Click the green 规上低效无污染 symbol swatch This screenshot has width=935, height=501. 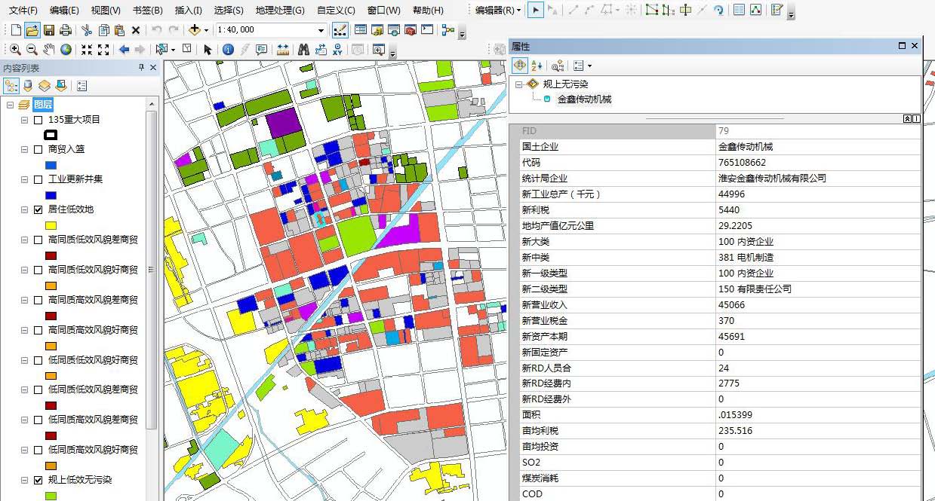click(x=51, y=495)
